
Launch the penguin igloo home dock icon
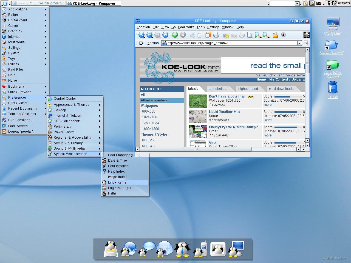[x=164, y=248]
